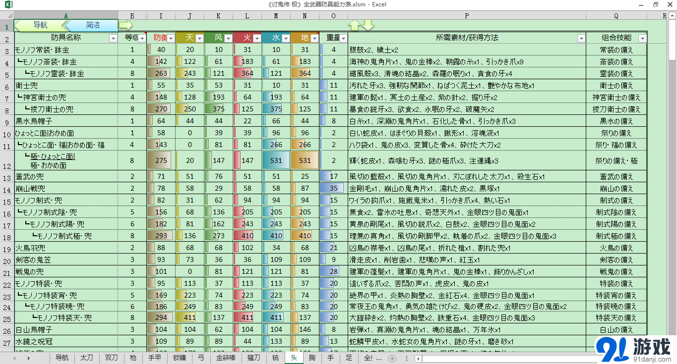677x364 pixels.
Task: Click cell 蒼武の兜
Action: pos(66,177)
